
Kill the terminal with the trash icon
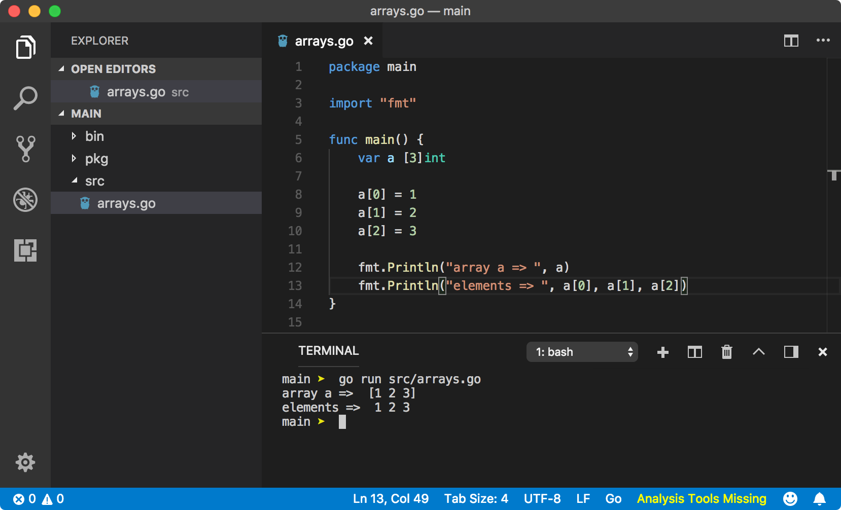pyautogui.click(x=727, y=352)
